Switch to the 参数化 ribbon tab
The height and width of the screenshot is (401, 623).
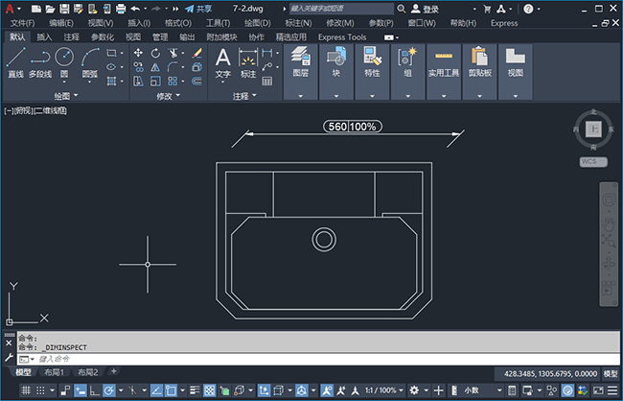(x=102, y=37)
